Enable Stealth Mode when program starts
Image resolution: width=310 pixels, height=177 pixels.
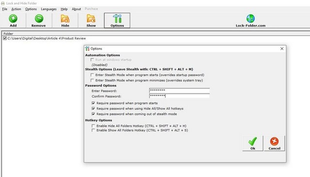point(92,75)
